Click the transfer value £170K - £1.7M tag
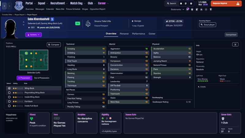Viewport: 245px width, 138px height. [x=174, y=21]
